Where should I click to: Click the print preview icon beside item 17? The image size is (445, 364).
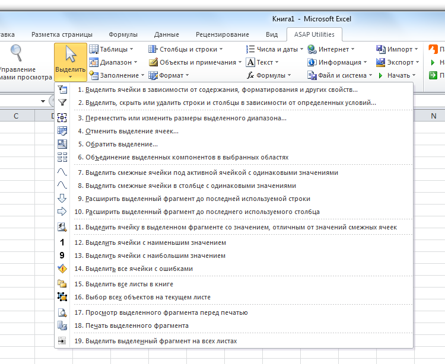point(62,312)
